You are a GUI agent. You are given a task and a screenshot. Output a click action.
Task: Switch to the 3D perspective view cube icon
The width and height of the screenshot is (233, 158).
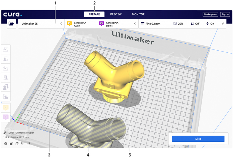(x=6, y=143)
